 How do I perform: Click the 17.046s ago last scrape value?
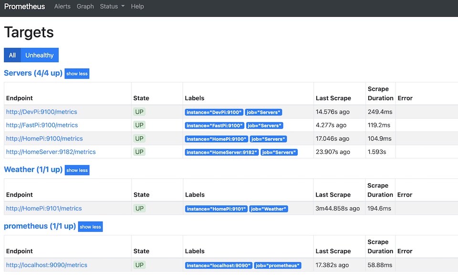(x=333, y=139)
